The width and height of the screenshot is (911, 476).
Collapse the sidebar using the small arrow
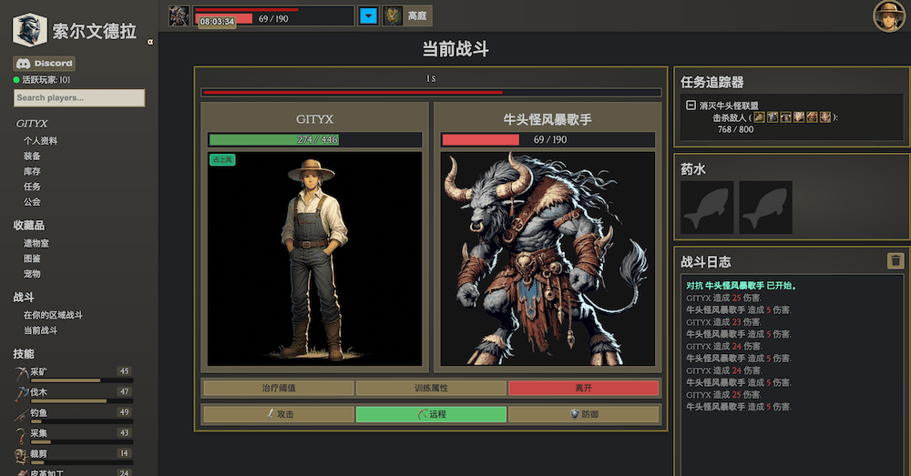tap(149, 43)
